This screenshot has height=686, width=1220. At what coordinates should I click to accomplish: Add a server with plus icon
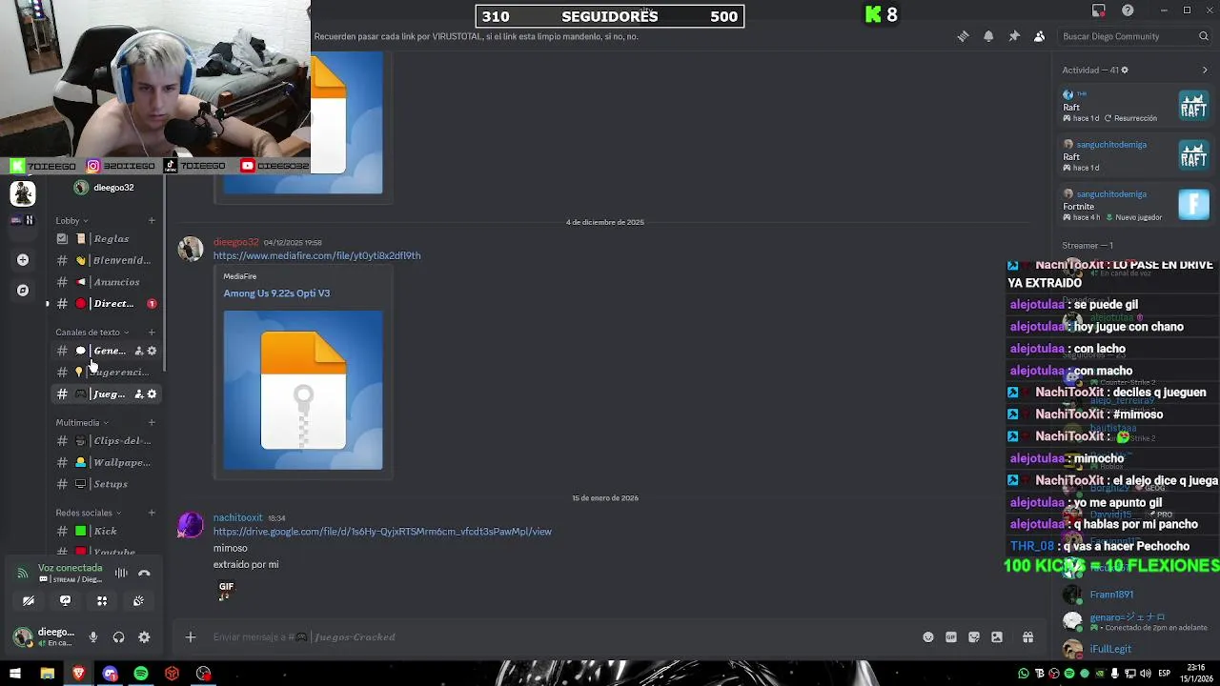(x=23, y=259)
